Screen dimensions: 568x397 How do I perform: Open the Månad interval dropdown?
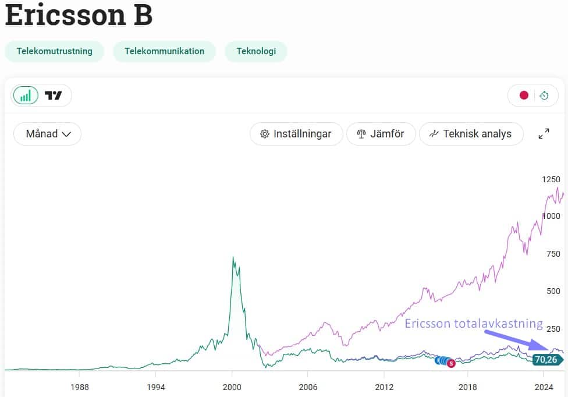pyautogui.click(x=47, y=134)
